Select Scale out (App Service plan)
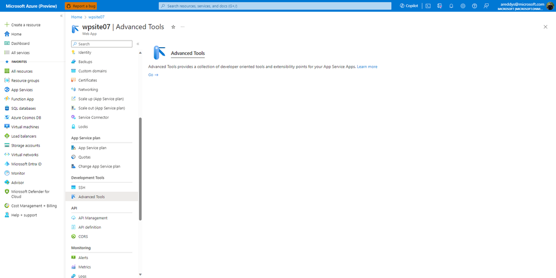 [102, 108]
